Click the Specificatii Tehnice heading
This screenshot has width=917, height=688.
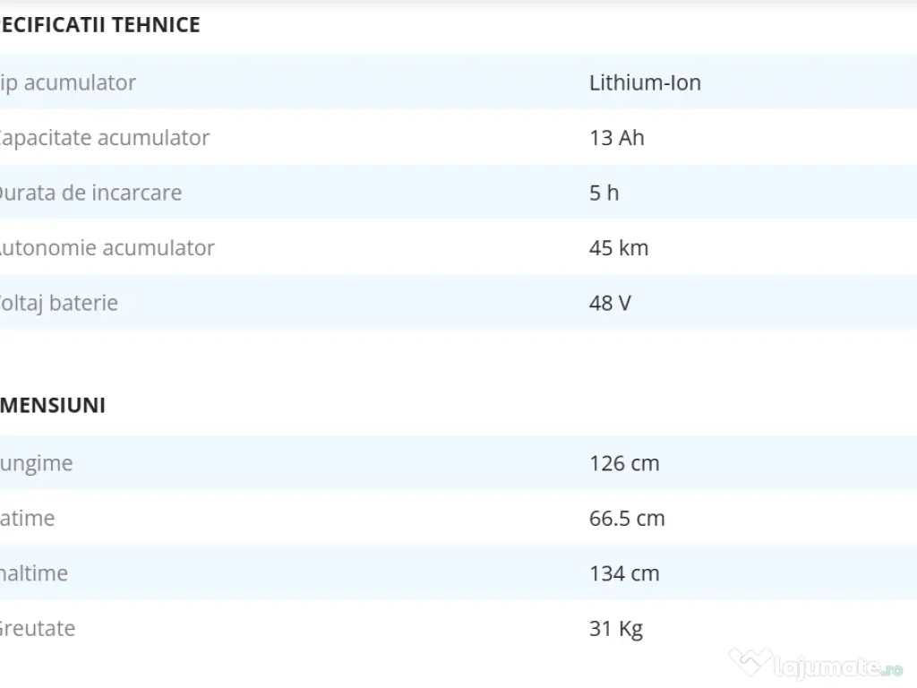pyautogui.click(x=99, y=25)
